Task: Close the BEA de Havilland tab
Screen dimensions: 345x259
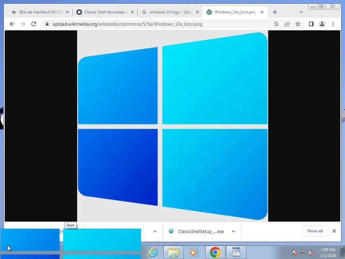Action: tap(67, 12)
